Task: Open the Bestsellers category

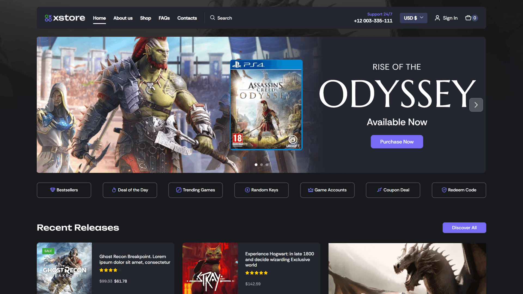Action: [x=64, y=190]
